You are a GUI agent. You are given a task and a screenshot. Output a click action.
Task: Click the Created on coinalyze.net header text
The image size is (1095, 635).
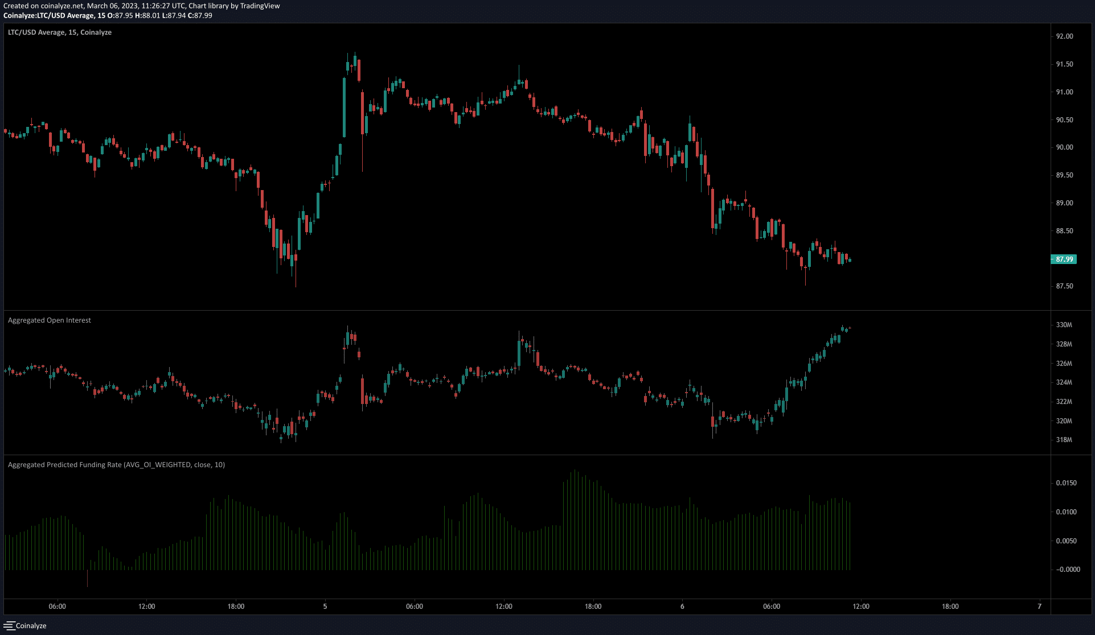[142, 6]
